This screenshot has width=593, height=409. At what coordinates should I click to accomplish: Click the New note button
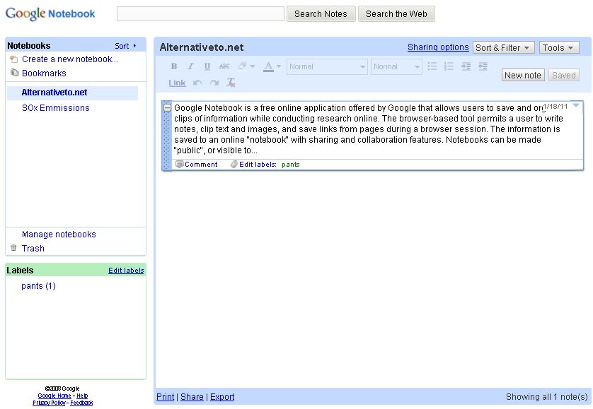[522, 74]
